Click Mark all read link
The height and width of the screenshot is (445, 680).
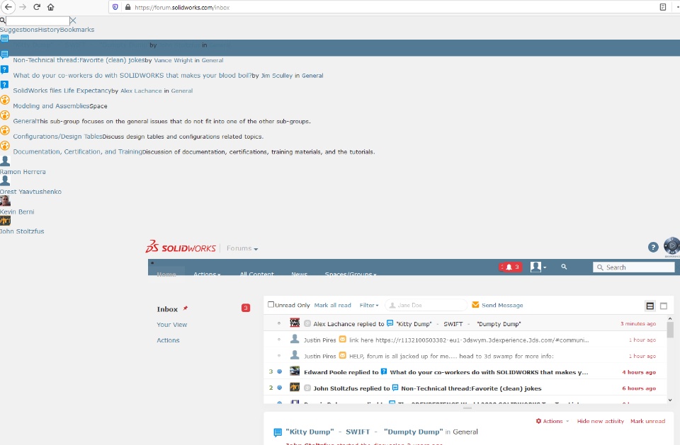333,305
